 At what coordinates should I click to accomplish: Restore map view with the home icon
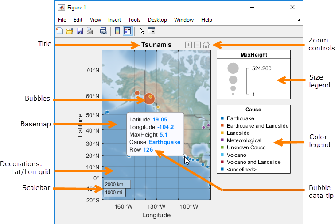click(x=206, y=45)
